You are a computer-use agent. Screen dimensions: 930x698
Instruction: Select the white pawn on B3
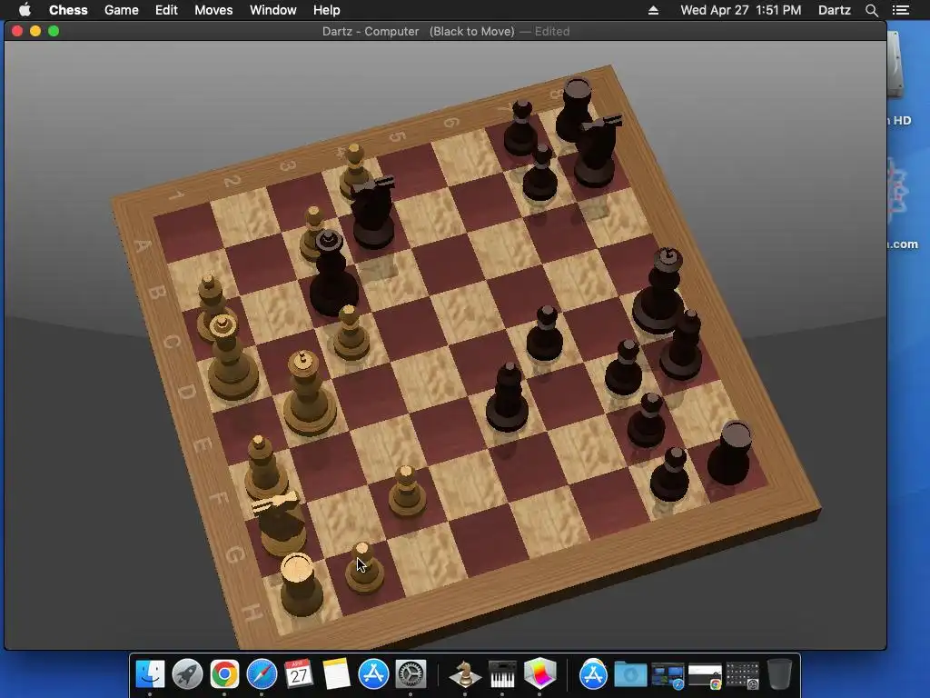312,234
